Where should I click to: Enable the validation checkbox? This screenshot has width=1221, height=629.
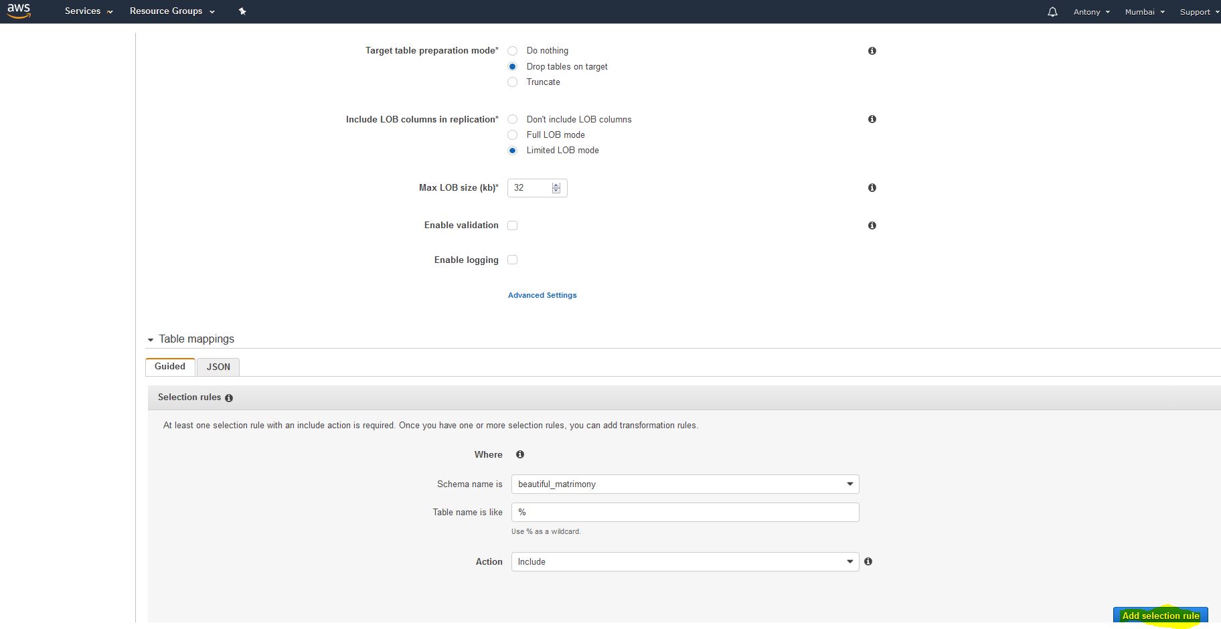coord(513,226)
